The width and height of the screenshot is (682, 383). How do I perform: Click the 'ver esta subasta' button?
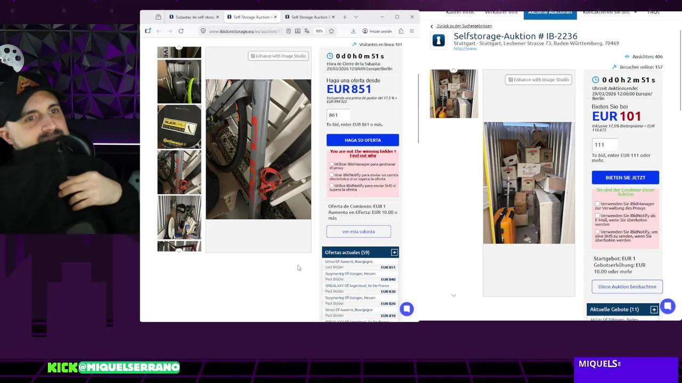tap(359, 231)
